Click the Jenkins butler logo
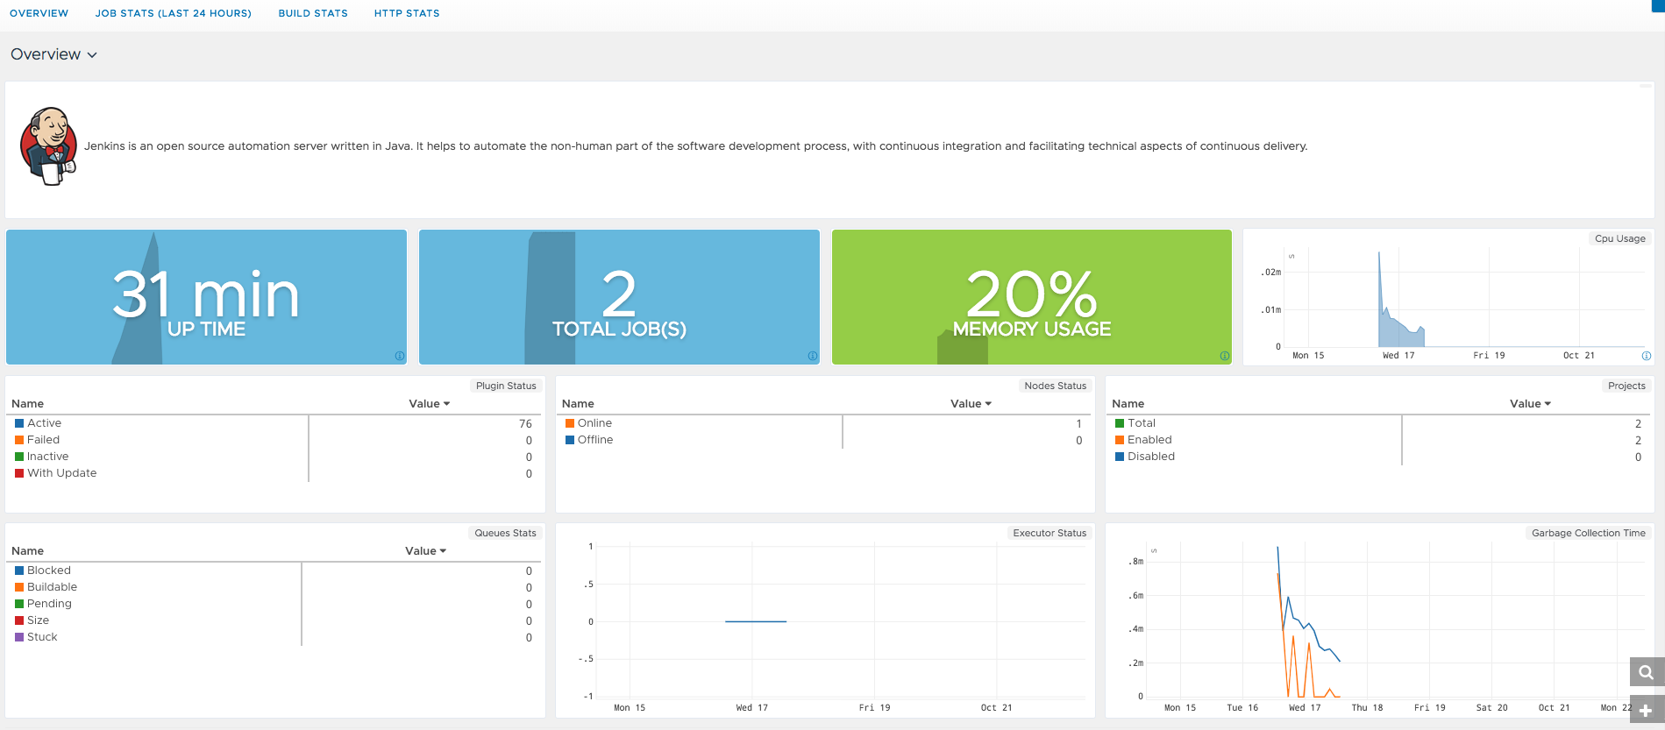This screenshot has height=730, width=1665. 49,146
